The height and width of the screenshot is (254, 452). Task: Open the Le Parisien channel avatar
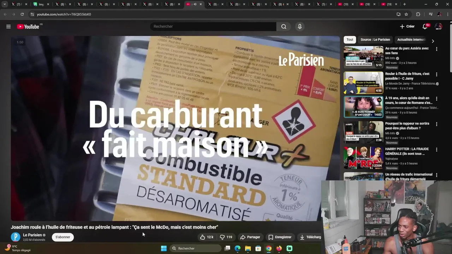pos(16,237)
